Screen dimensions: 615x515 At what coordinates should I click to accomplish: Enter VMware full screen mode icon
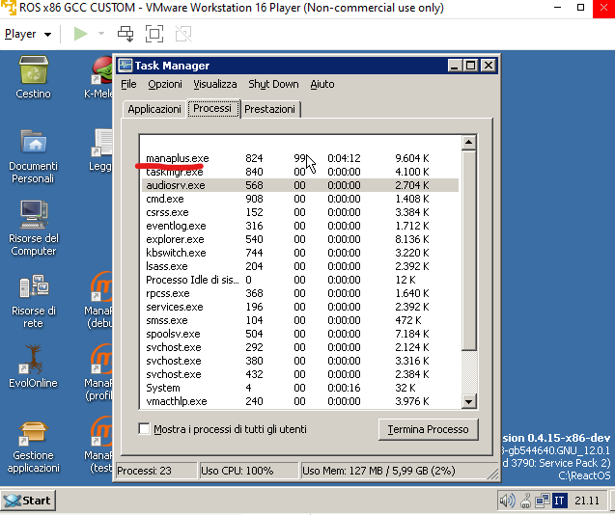coord(154,34)
